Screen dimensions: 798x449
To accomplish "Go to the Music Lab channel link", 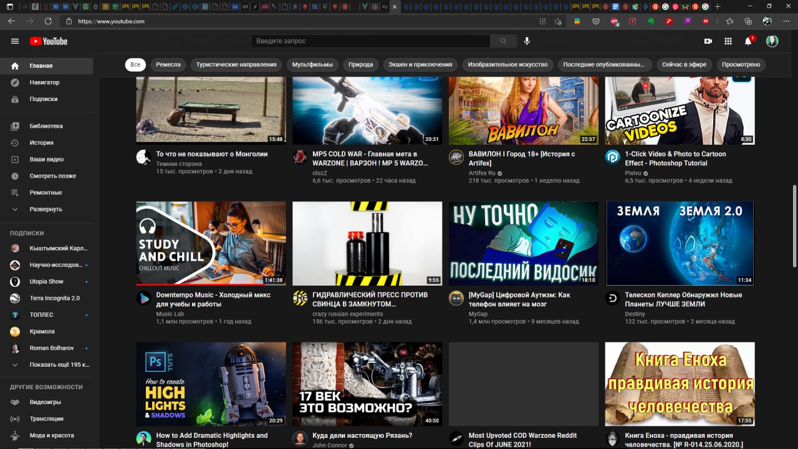I will click(x=170, y=314).
